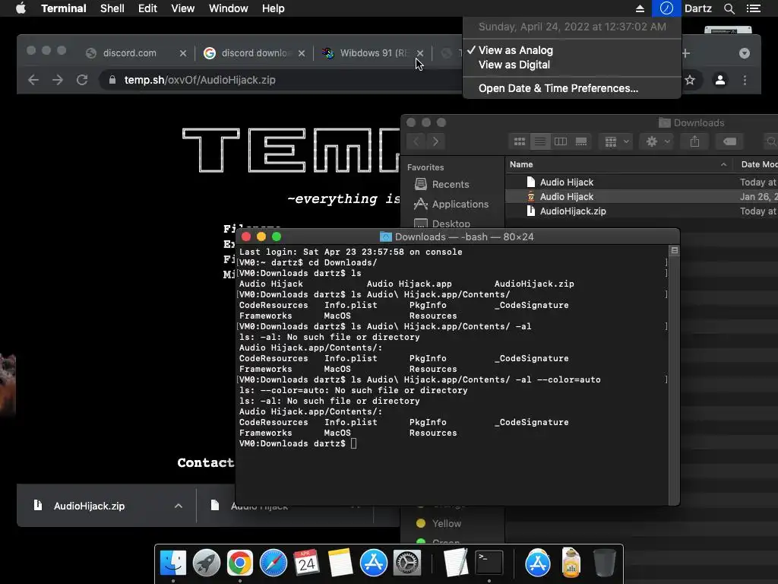
Task: Open System Preferences gear in the Dock
Action: [x=407, y=563]
